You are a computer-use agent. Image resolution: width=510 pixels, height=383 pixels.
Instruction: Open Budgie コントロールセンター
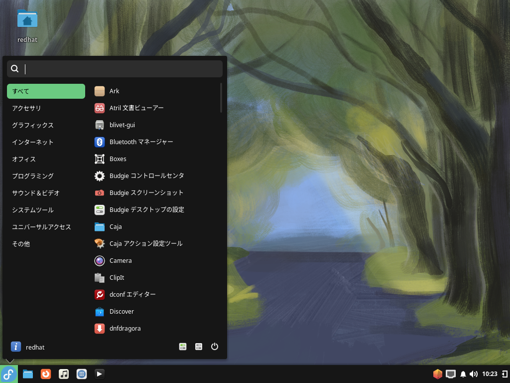(x=155, y=176)
